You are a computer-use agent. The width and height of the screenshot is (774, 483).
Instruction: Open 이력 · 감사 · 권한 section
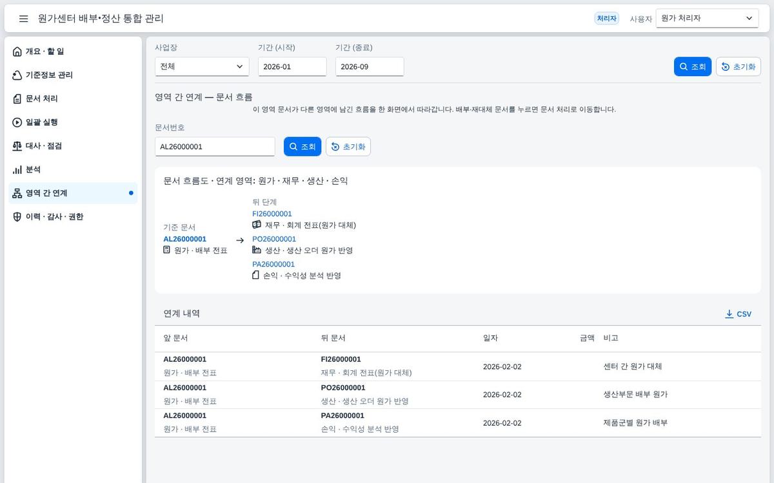tap(73, 217)
